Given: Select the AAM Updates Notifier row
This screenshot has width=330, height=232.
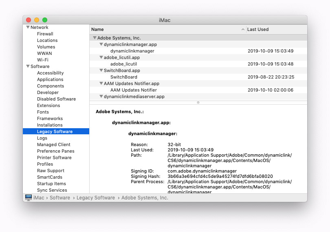Looking at the screenshot, I should click(x=198, y=90).
